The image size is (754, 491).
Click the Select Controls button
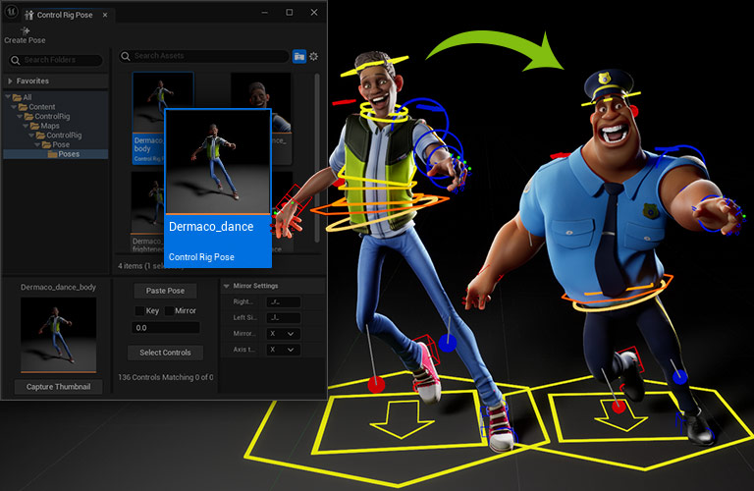(165, 353)
